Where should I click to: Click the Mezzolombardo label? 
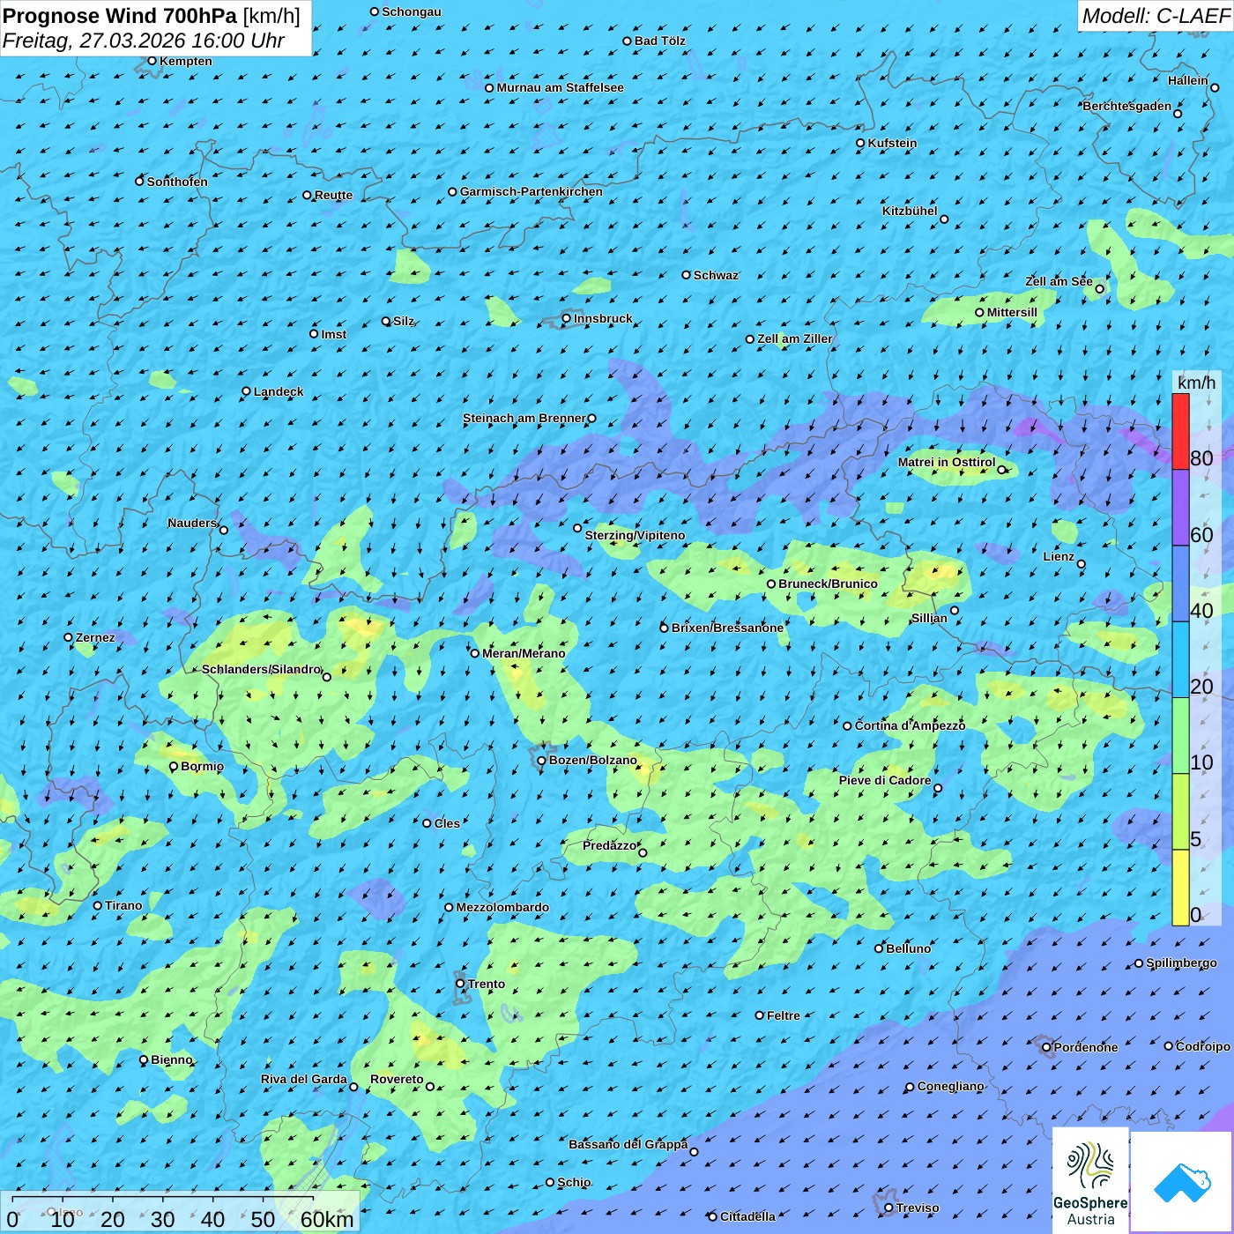pos(502,907)
